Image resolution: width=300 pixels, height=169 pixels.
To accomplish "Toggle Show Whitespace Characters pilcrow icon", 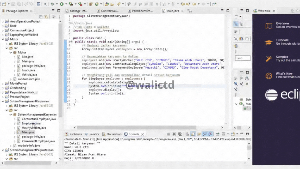I will coord(157,4).
